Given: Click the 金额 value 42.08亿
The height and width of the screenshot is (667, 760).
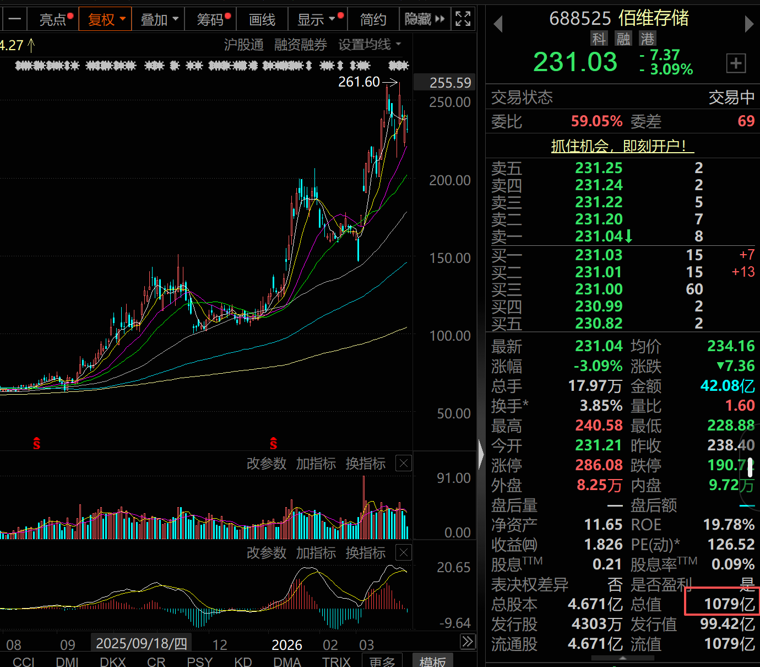Looking at the screenshot, I should pyautogui.click(x=728, y=386).
